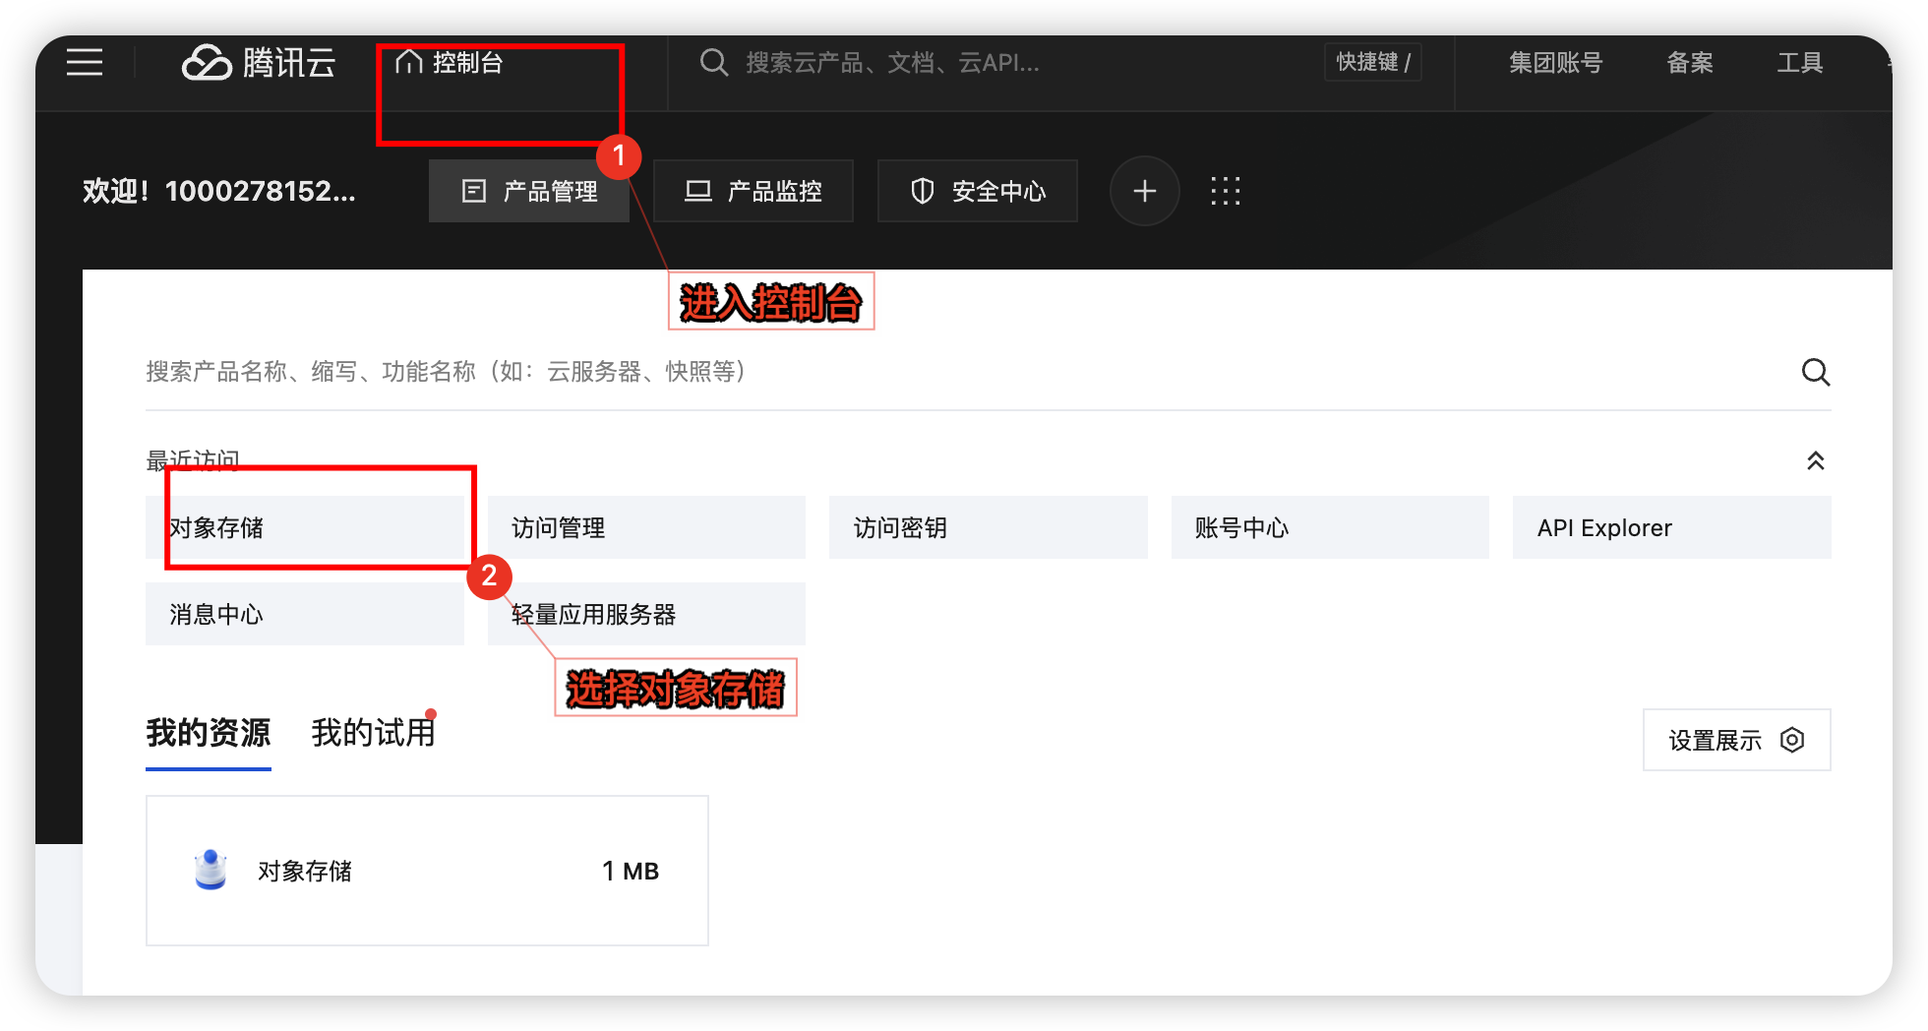This screenshot has height=1031, width=1928.
Task: Click the 1 MB usage value
Action: coord(631,871)
